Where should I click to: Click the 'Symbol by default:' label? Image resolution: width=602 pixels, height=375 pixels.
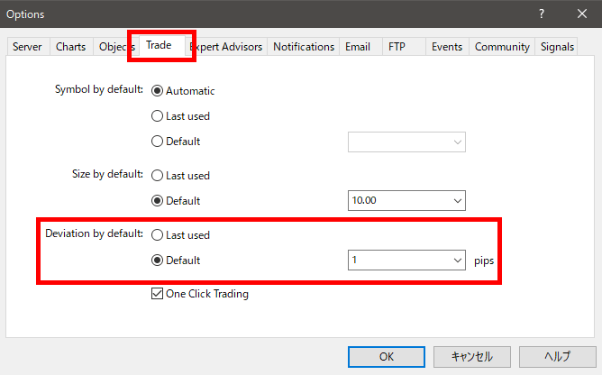click(x=99, y=89)
